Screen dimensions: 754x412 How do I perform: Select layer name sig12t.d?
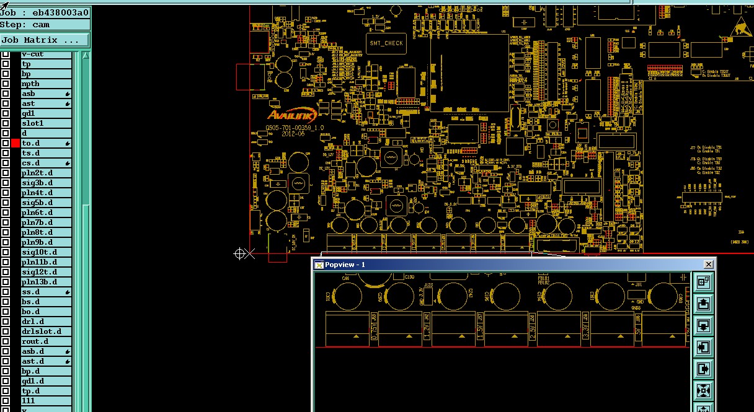47,272
